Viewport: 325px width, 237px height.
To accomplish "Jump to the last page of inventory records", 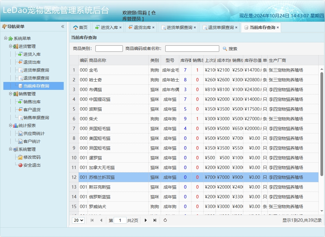I will pyautogui.click(x=155, y=220).
